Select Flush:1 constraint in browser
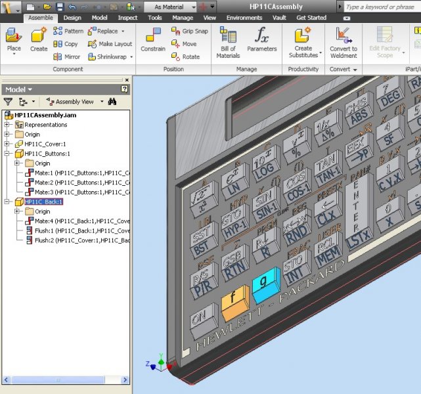 click(82, 230)
